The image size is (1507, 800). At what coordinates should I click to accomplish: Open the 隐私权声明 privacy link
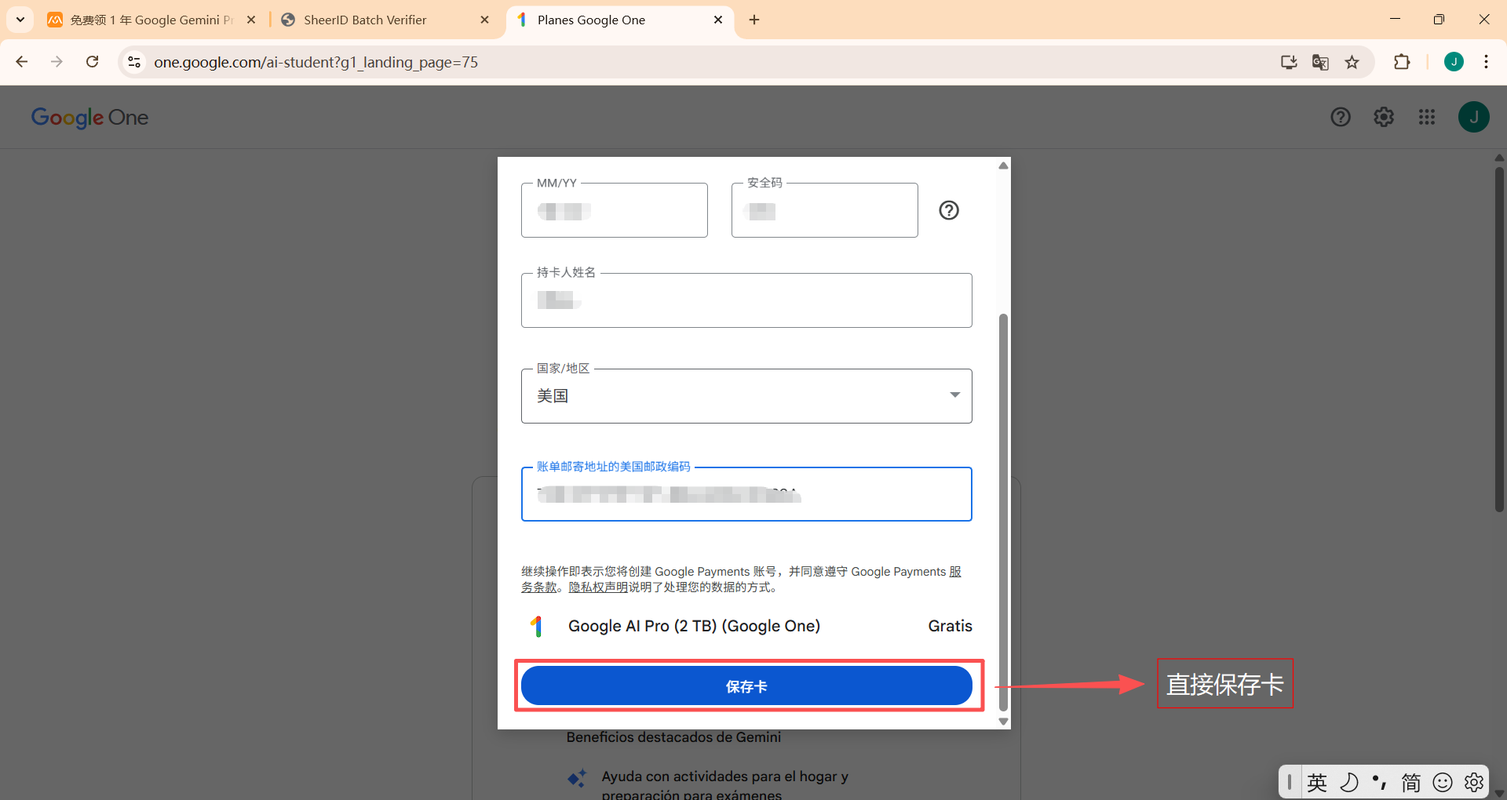tap(599, 587)
